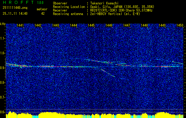Viewport: 186px width, 118px height.
Task: Click the 1447 time marker
Action: [127, 25]
